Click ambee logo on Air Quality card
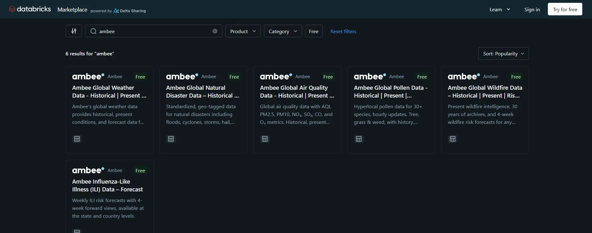Viewport: 592px width, 233px height. click(276, 76)
